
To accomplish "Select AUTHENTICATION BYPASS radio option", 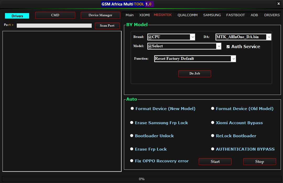I will 213,149.
